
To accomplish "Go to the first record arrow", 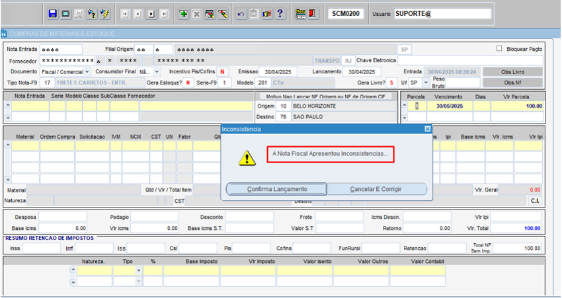I will point(125,13).
